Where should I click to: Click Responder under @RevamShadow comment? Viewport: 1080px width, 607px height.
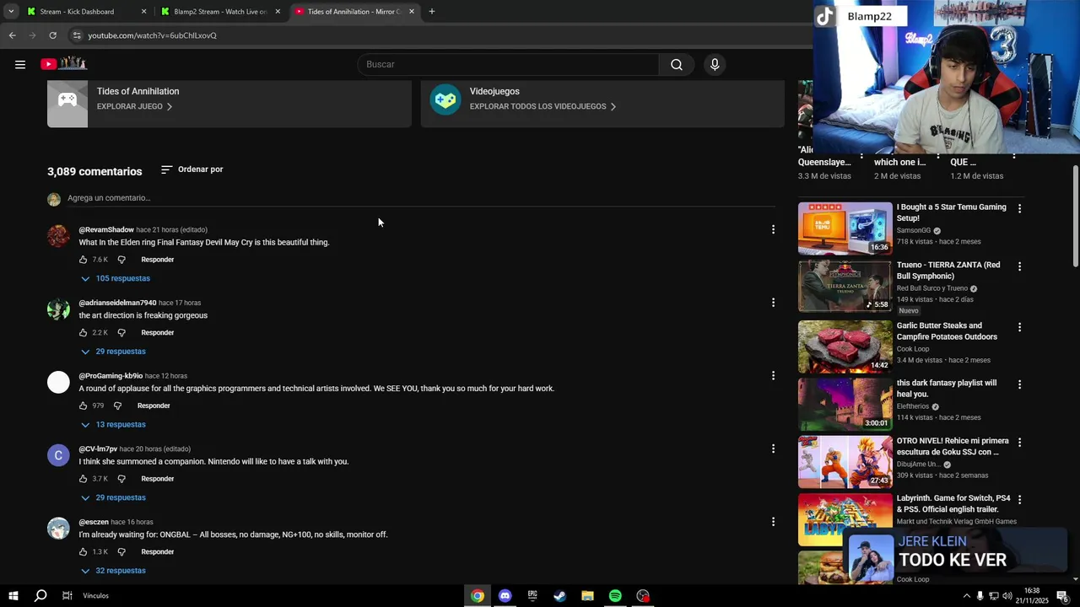(x=158, y=260)
